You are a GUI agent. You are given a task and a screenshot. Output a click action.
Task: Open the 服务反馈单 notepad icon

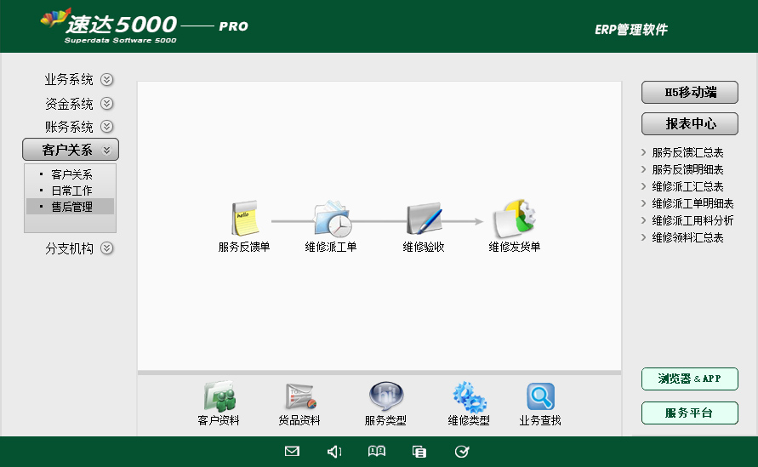click(x=245, y=218)
